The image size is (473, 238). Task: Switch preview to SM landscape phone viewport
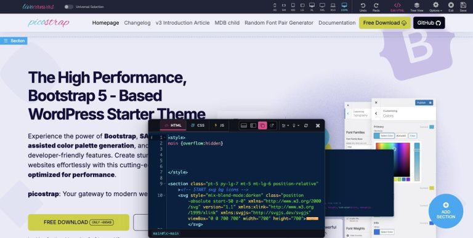tap(284, 7)
